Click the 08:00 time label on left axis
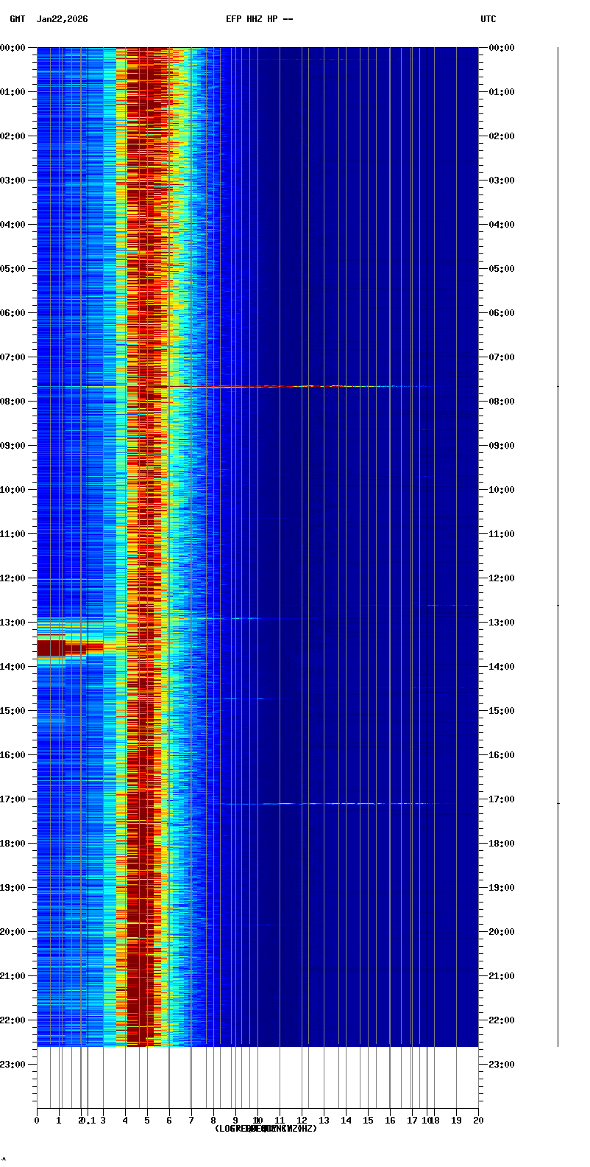The height and width of the screenshot is (1167, 590). 13,402
